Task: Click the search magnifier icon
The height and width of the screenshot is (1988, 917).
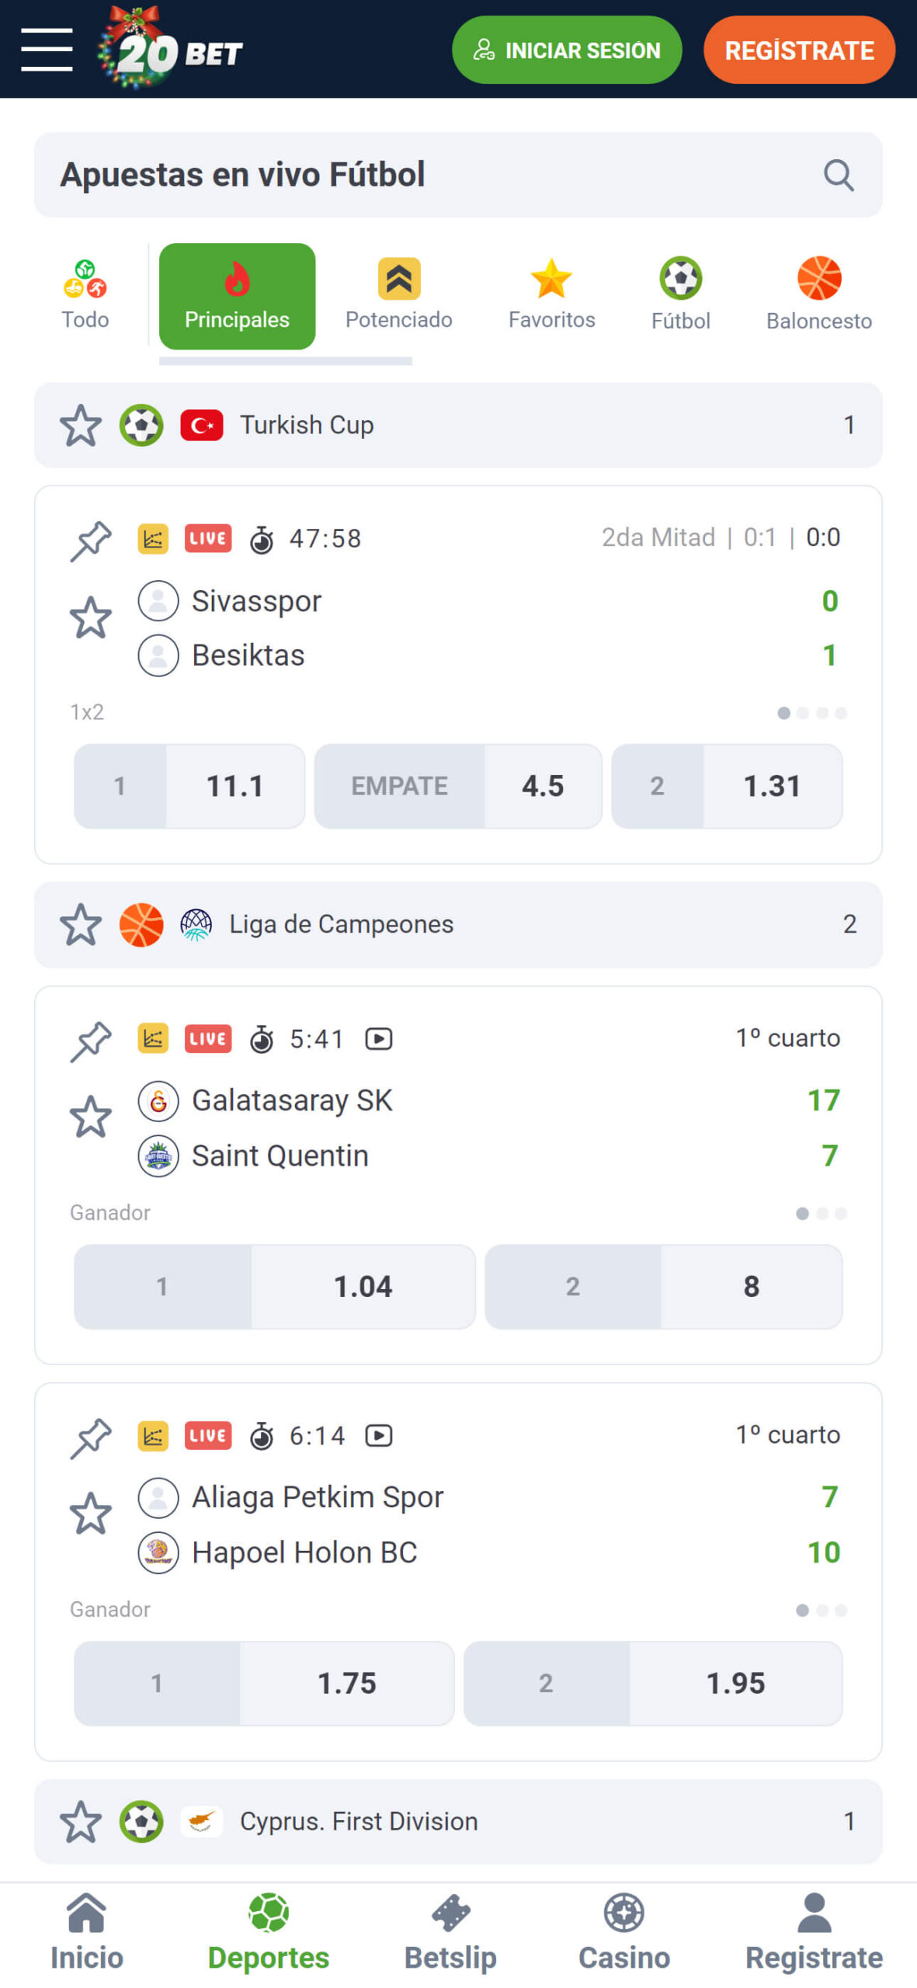Action: click(838, 176)
